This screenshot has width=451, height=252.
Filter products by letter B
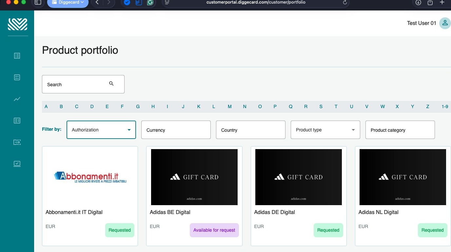click(x=61, y=107)
